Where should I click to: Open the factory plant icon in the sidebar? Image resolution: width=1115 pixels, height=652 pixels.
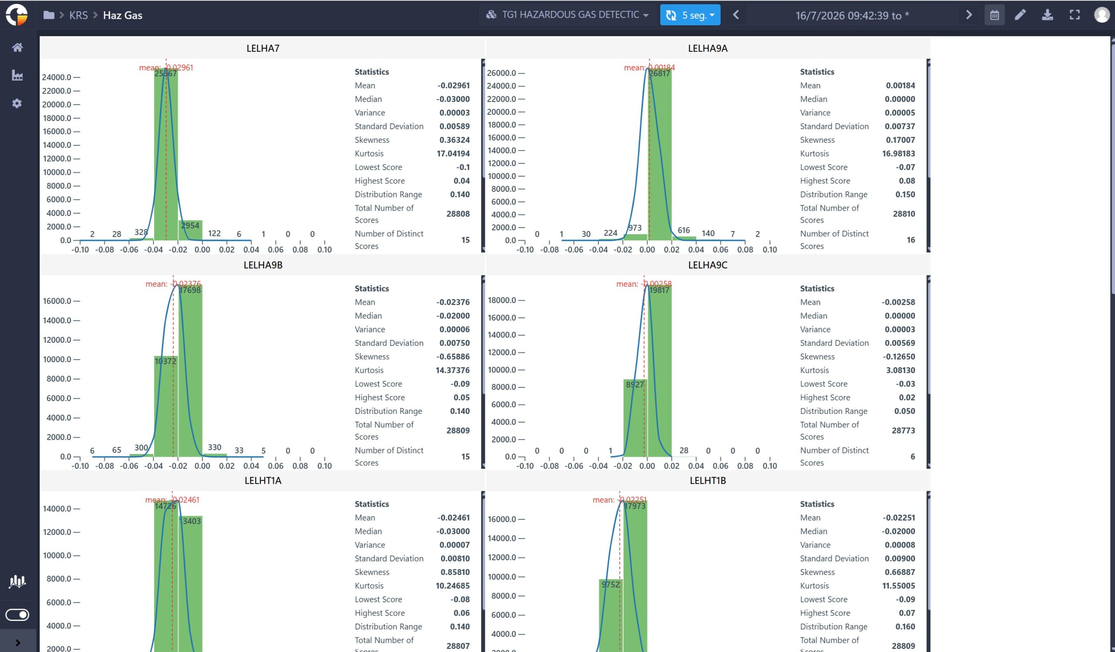click(x=17, y=75)
